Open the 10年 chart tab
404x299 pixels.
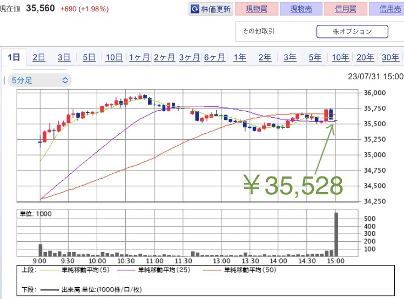[340, 58]
